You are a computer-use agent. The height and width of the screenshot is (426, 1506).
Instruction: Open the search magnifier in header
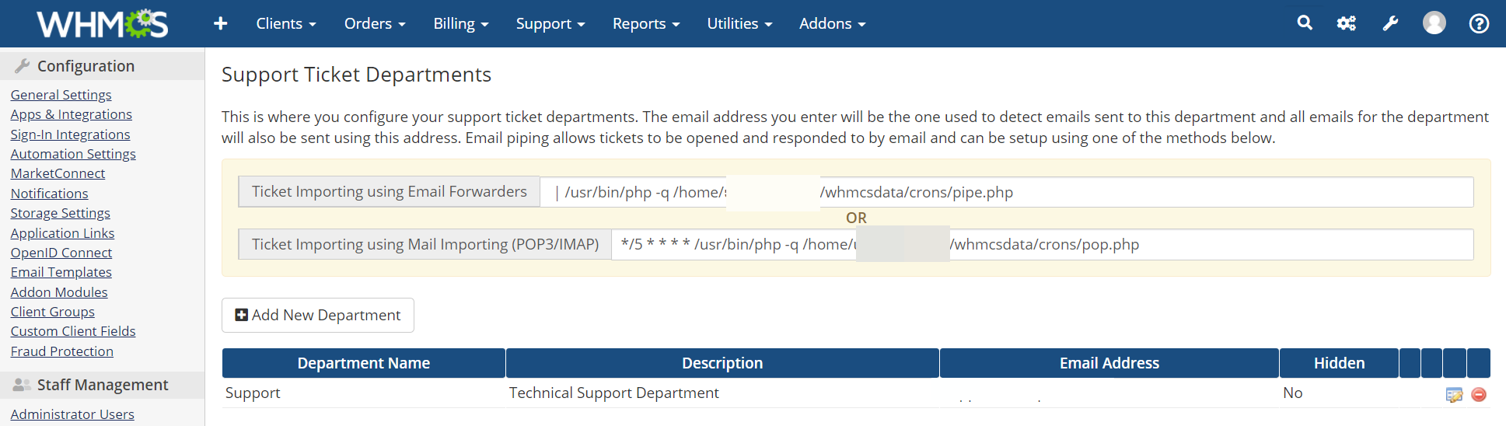tap(1305, 23)
